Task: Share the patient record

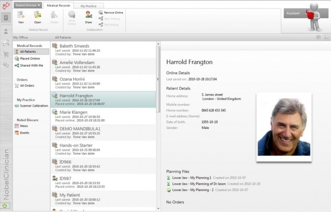Action: click(88, 17)
